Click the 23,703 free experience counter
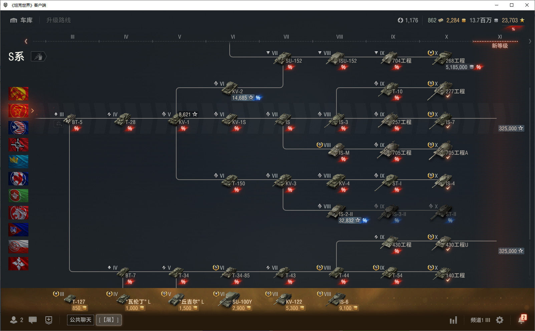 point(513,20)
